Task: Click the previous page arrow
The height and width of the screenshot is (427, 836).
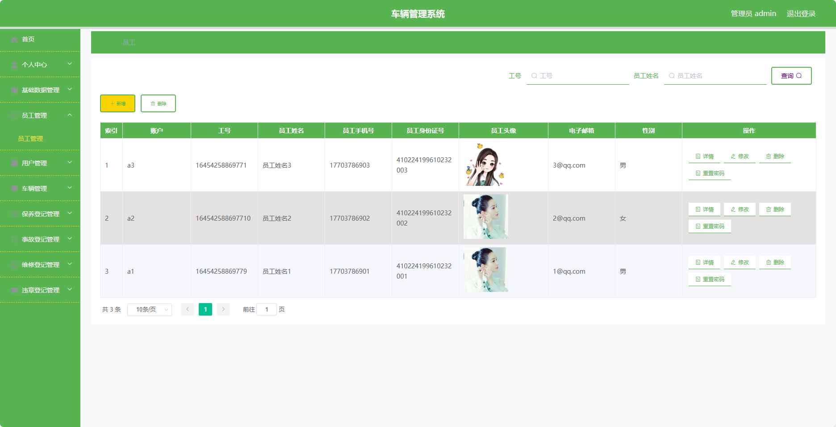Action: (188, 309)
